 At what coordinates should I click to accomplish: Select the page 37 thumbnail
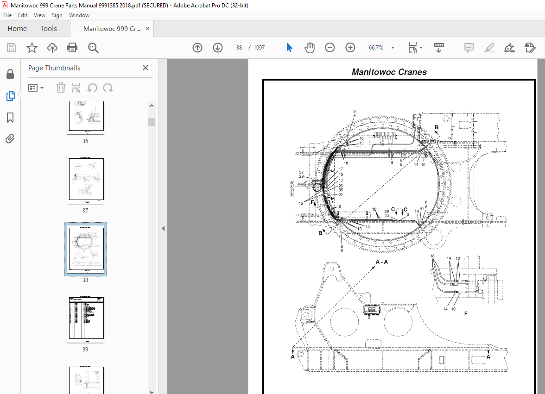[x=85, y=180]
